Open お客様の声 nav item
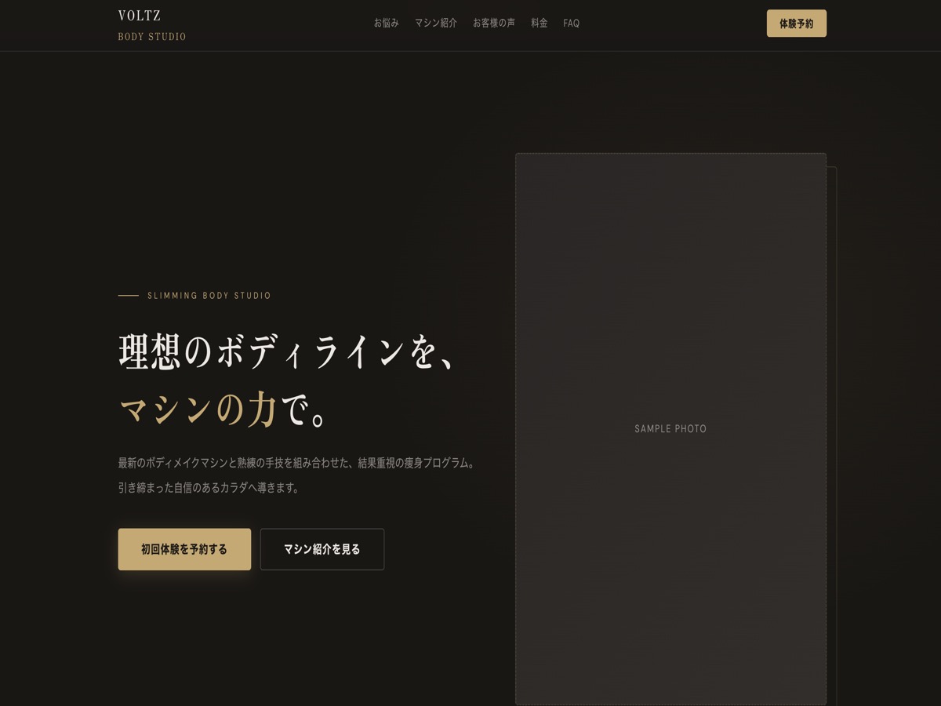 click(494, 24)
